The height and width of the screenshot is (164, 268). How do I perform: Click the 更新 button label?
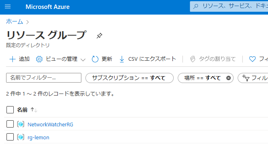[x=107, y=59]
